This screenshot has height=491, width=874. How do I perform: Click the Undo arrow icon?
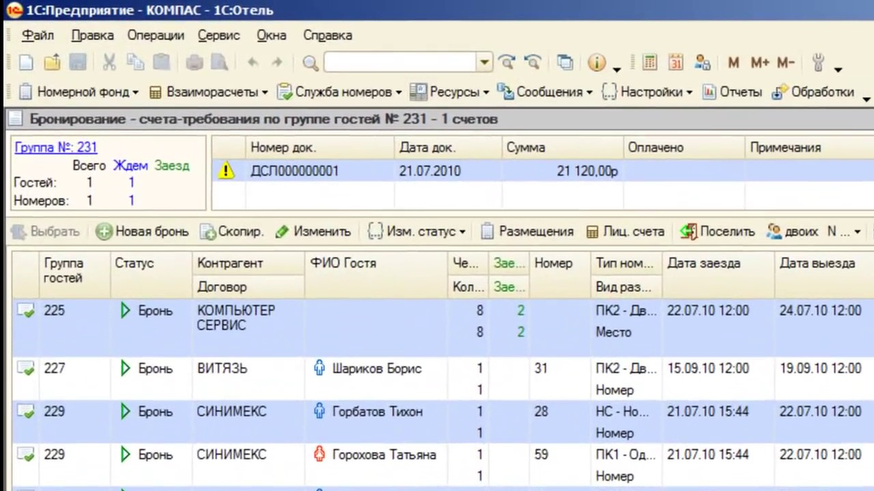(253, 63)
